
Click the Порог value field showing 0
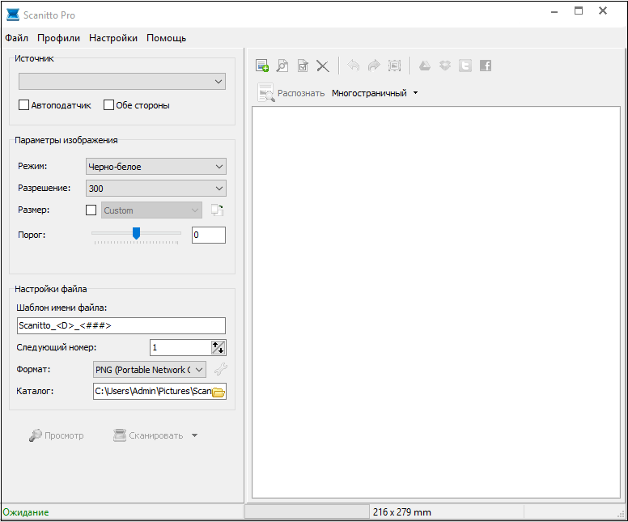pyautogui.click(x=209, y=235)
